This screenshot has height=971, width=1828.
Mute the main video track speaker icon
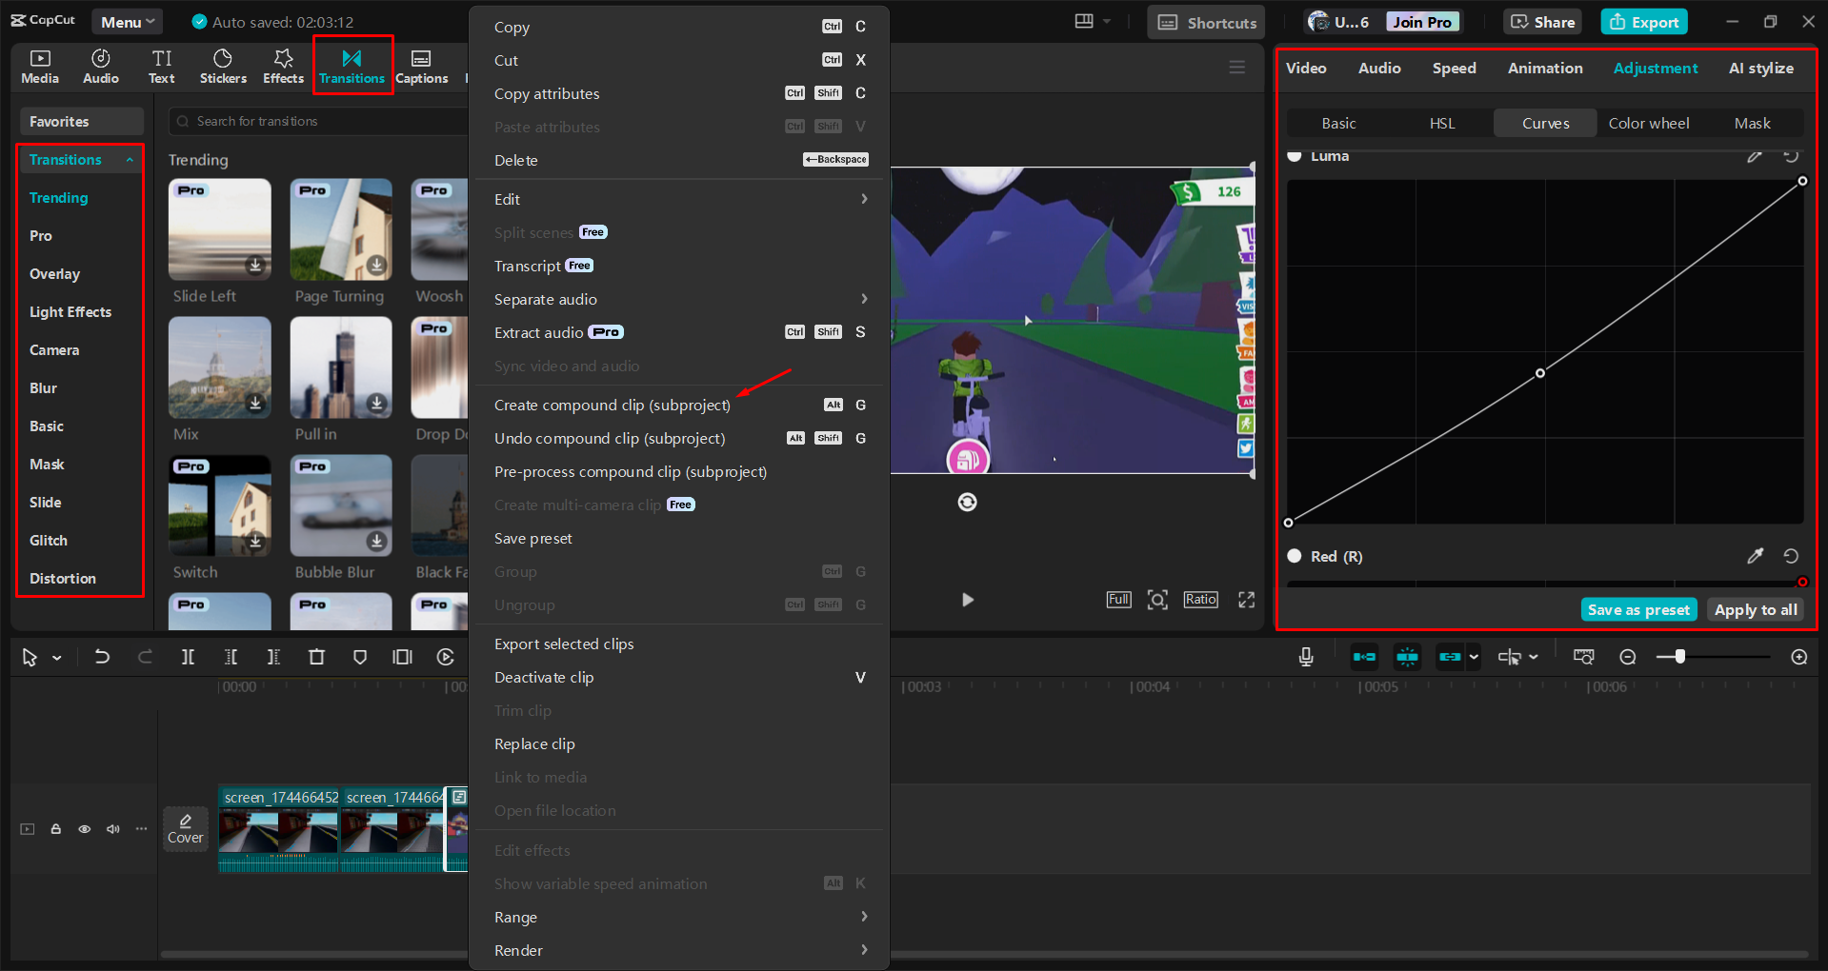(112, 829)
